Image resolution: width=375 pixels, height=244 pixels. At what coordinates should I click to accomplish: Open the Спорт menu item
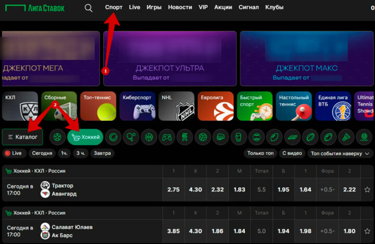tap(114, 7)
